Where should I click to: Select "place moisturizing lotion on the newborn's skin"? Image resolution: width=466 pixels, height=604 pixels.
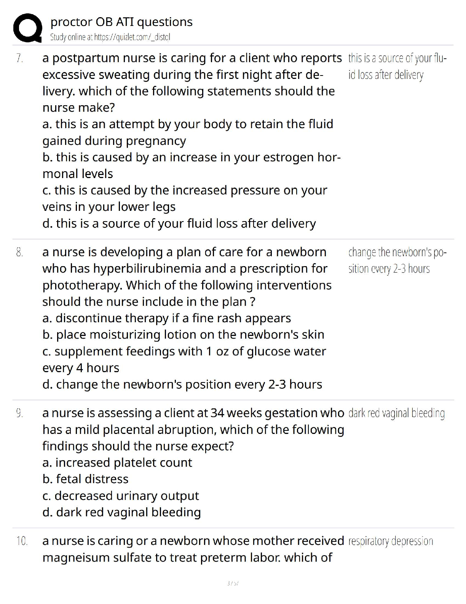pos(183,335)
